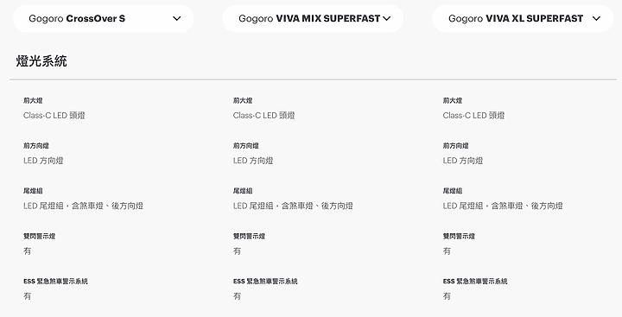Open the Gogoro VIVA MIX SUPERFAST selector
The height and width of the screenshot is (317, 622).
click(313, 19)
